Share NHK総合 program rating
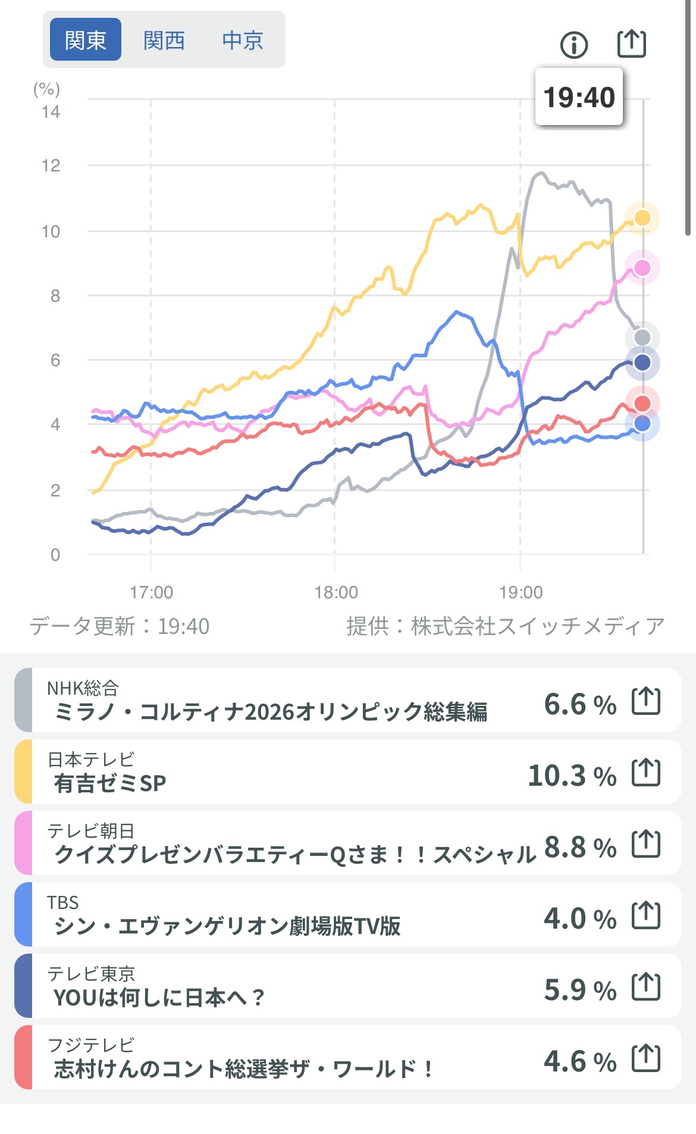The width and height of the screenshot is (696, 1134). pos(645,701)
